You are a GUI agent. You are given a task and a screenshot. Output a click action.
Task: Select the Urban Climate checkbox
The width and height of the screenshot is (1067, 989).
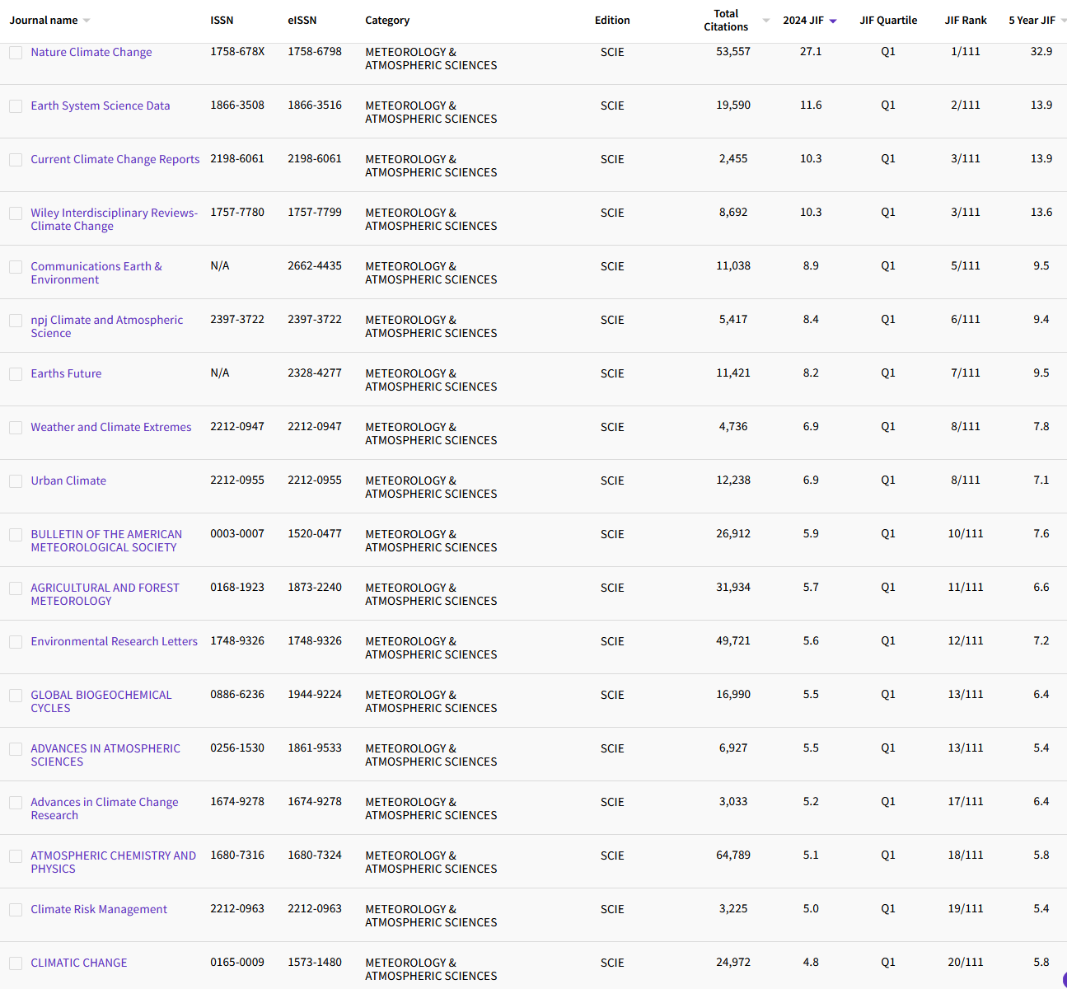coord(16,480)
